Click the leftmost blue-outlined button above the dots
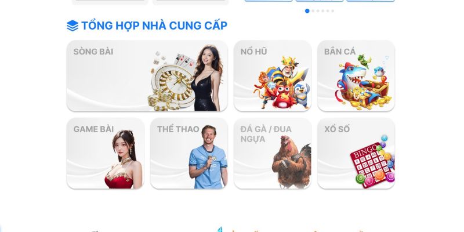Screen dimensions: 464x232 [x=269, y=1]
